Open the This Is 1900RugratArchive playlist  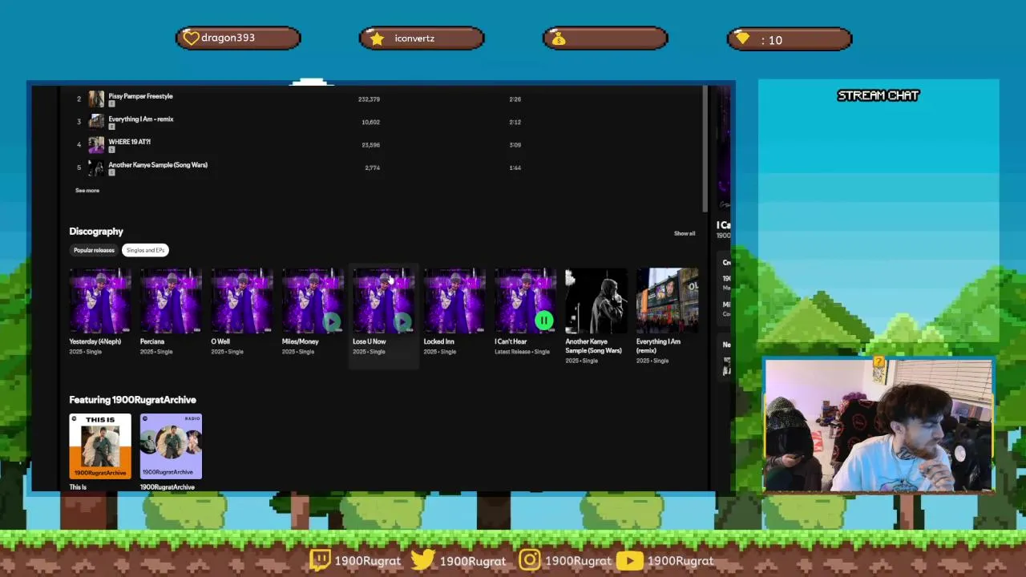tap(100, 446)
